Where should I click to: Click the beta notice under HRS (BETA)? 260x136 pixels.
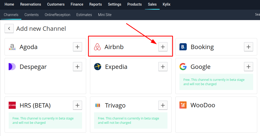[45, 120]
